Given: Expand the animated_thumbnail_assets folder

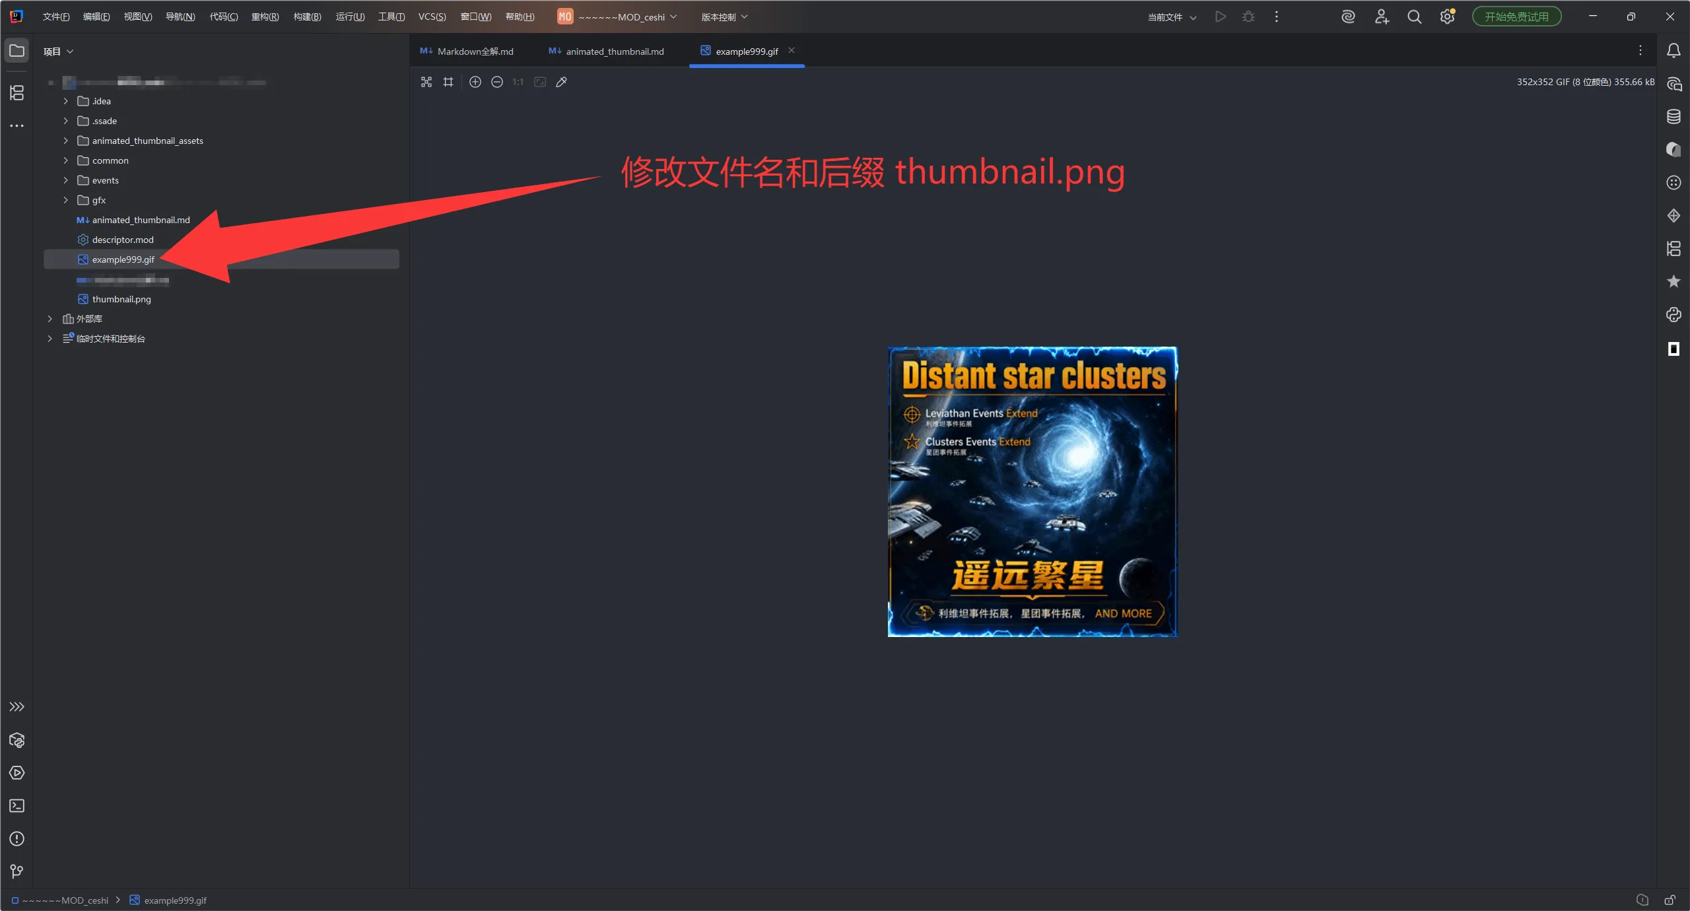Looking at the screenshot, I should pyautogui.click(x=65, y=141).
